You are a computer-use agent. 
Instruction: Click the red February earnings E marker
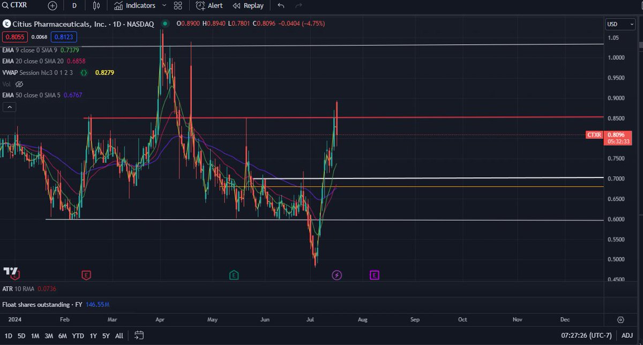85,275
